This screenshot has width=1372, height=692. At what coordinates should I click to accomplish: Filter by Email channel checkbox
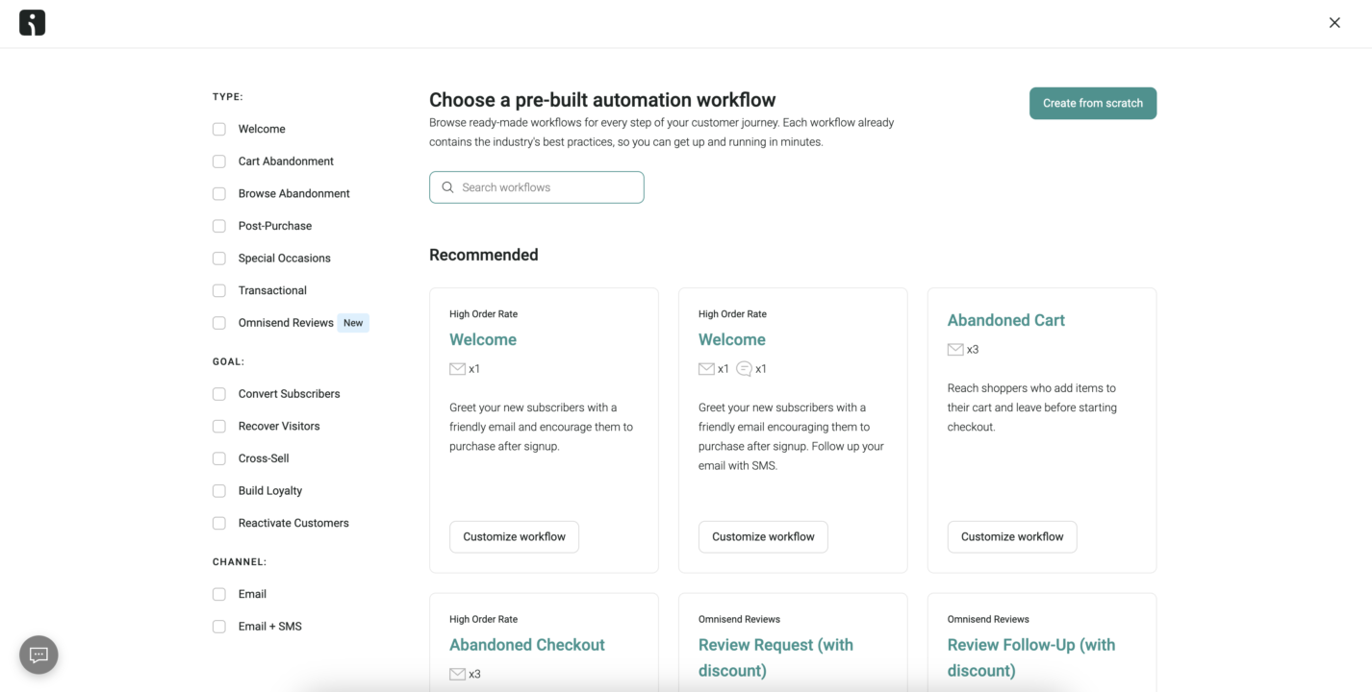pyautogui.click(x=219, y=594)
